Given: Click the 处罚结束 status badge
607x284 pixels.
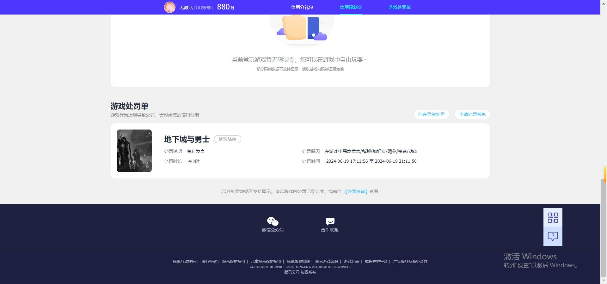Looking at the screenshot, I should tap(227, 139).
